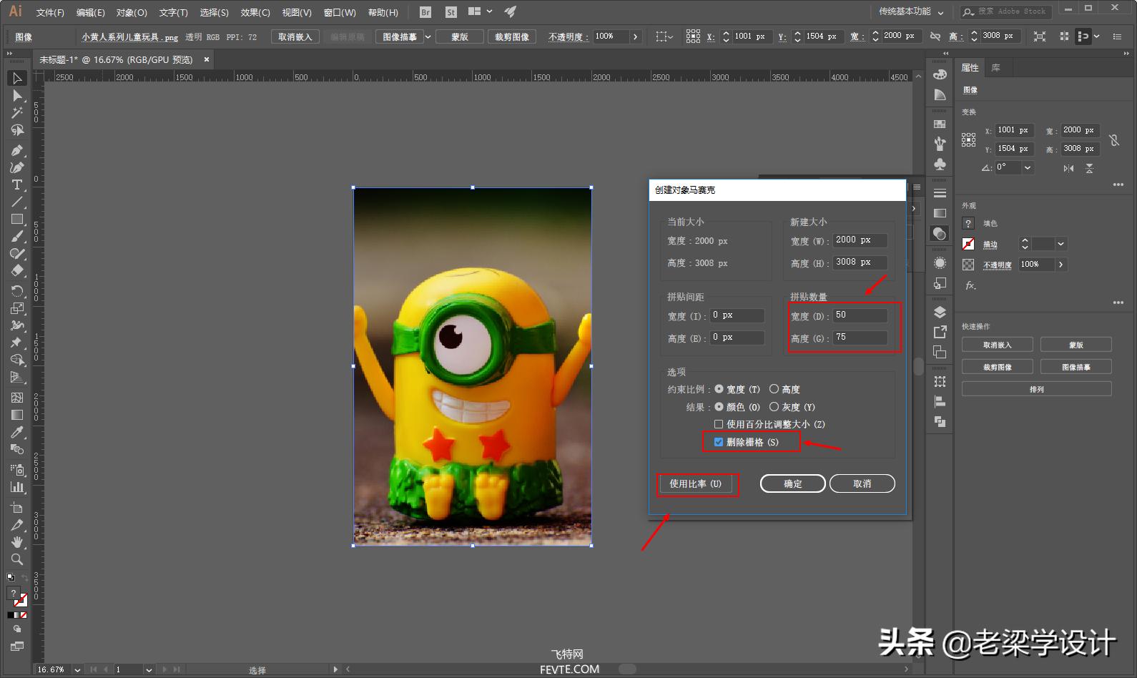This screenshot has height=678, width=1137.
Task: Toggle constrain width and height link in Properties
Action: tap(1114, 140)
